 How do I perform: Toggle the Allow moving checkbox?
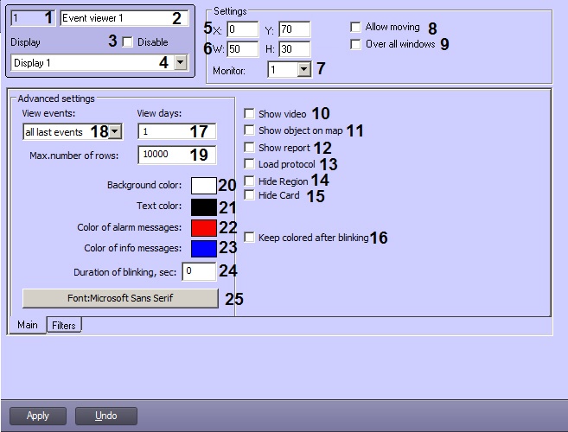tap(355, 28)
